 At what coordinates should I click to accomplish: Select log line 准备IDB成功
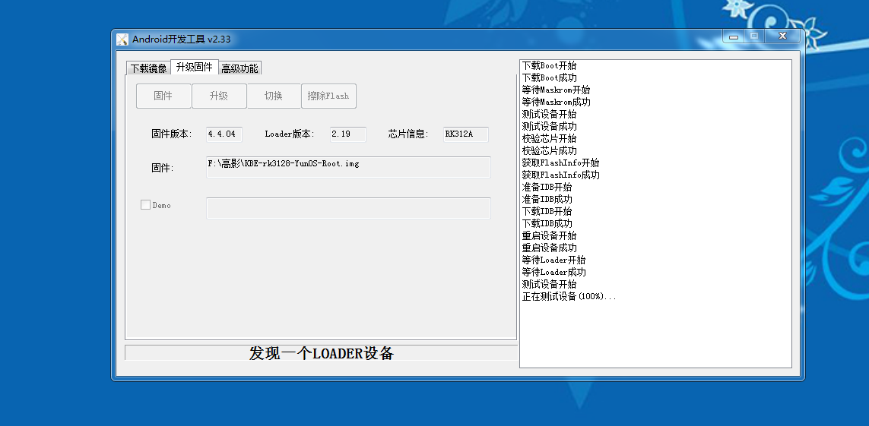pos(547,199)
